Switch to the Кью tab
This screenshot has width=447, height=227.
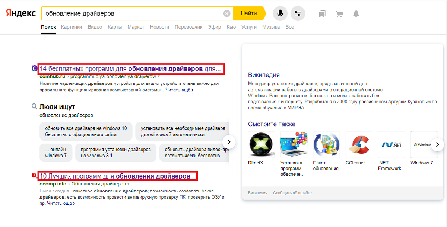click(231, 27)
